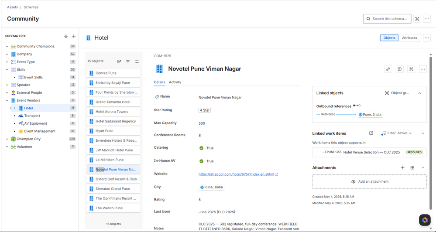The height and width of the screenshot is (232, 436).
Task: Go to Schemas breadcrumb
Action: pos(31,7)
